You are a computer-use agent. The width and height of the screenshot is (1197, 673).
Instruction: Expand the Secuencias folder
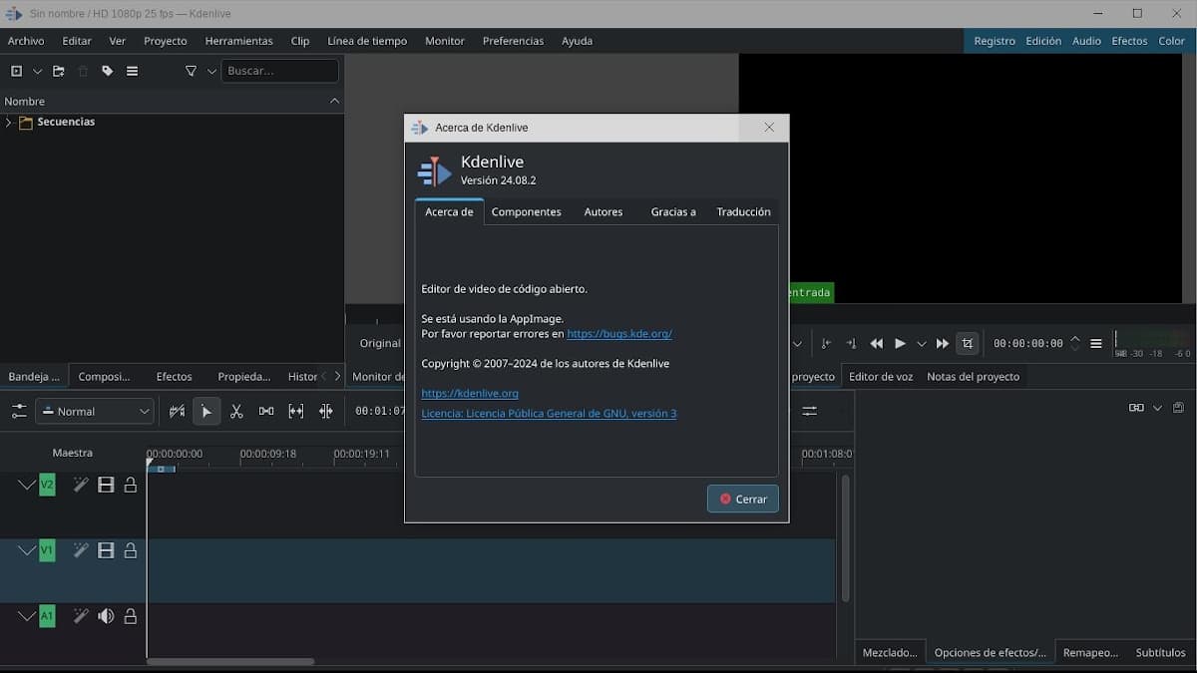coord(9,122)
